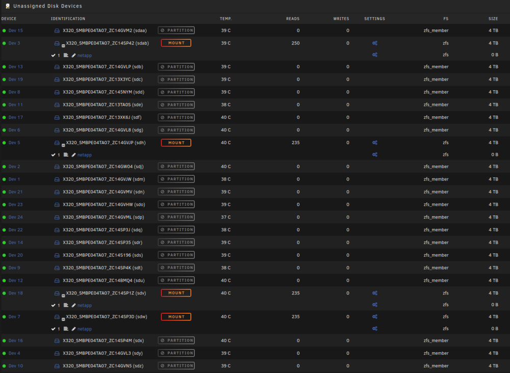Click disk drive icon beside ZC13TA0S (sde)
This screenshot has width=510, height=373.
pyautogui.click(x=57, y=105)
